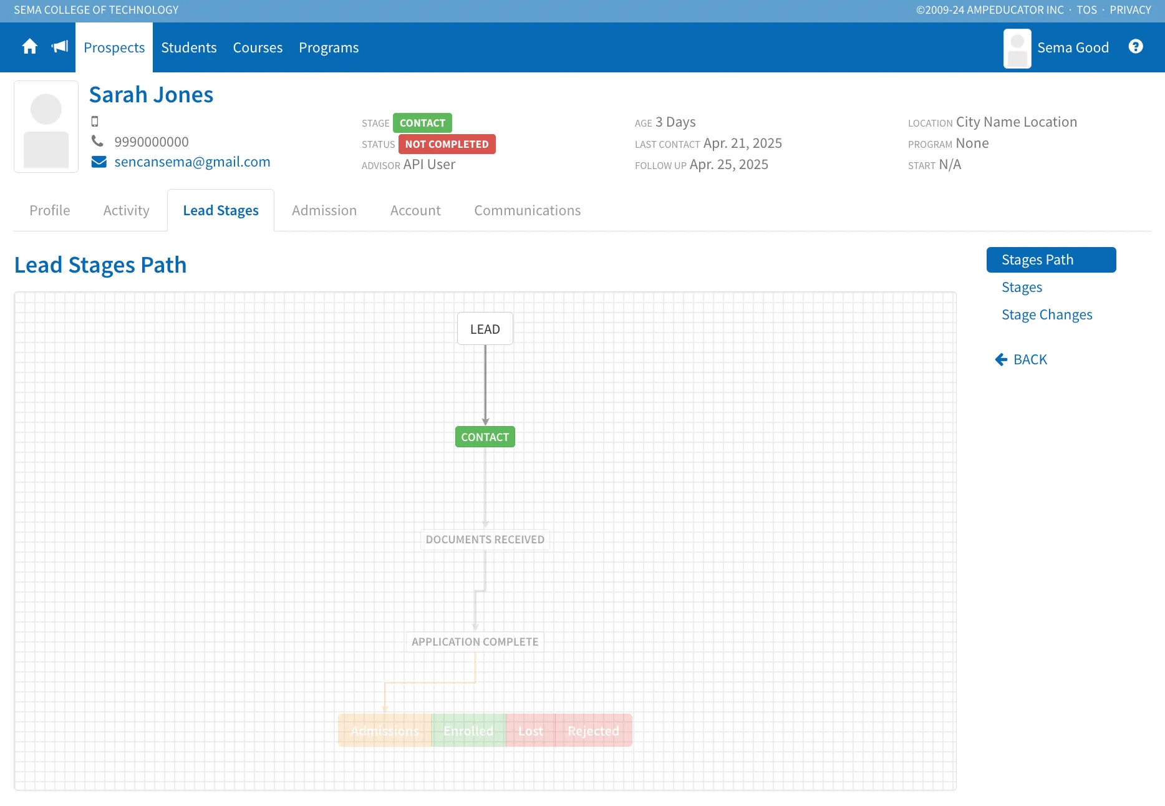Click the Sema Good user name
Screen dimensions: 1165x806
coord(1073,47)
